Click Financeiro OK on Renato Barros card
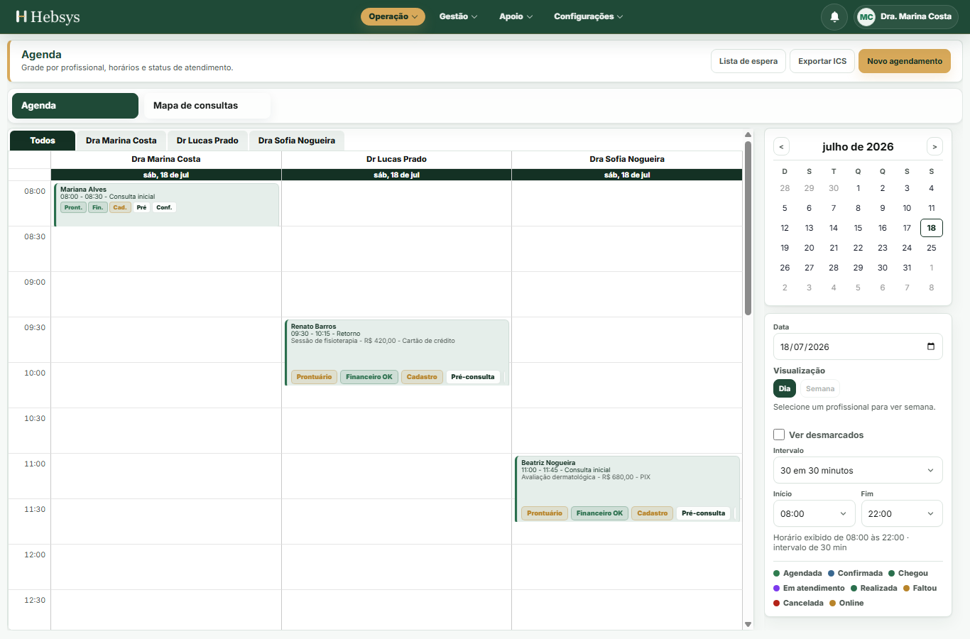The image size is (970, 639). (x=369, y=377)
